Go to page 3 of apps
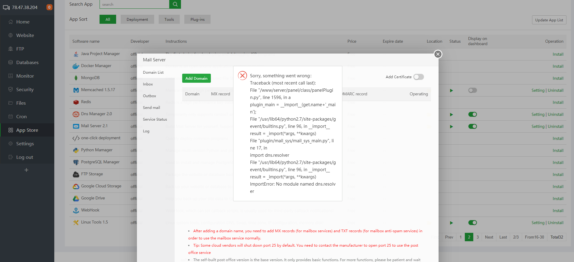Screen dimensions: 574x262 [x=477, y=237]
